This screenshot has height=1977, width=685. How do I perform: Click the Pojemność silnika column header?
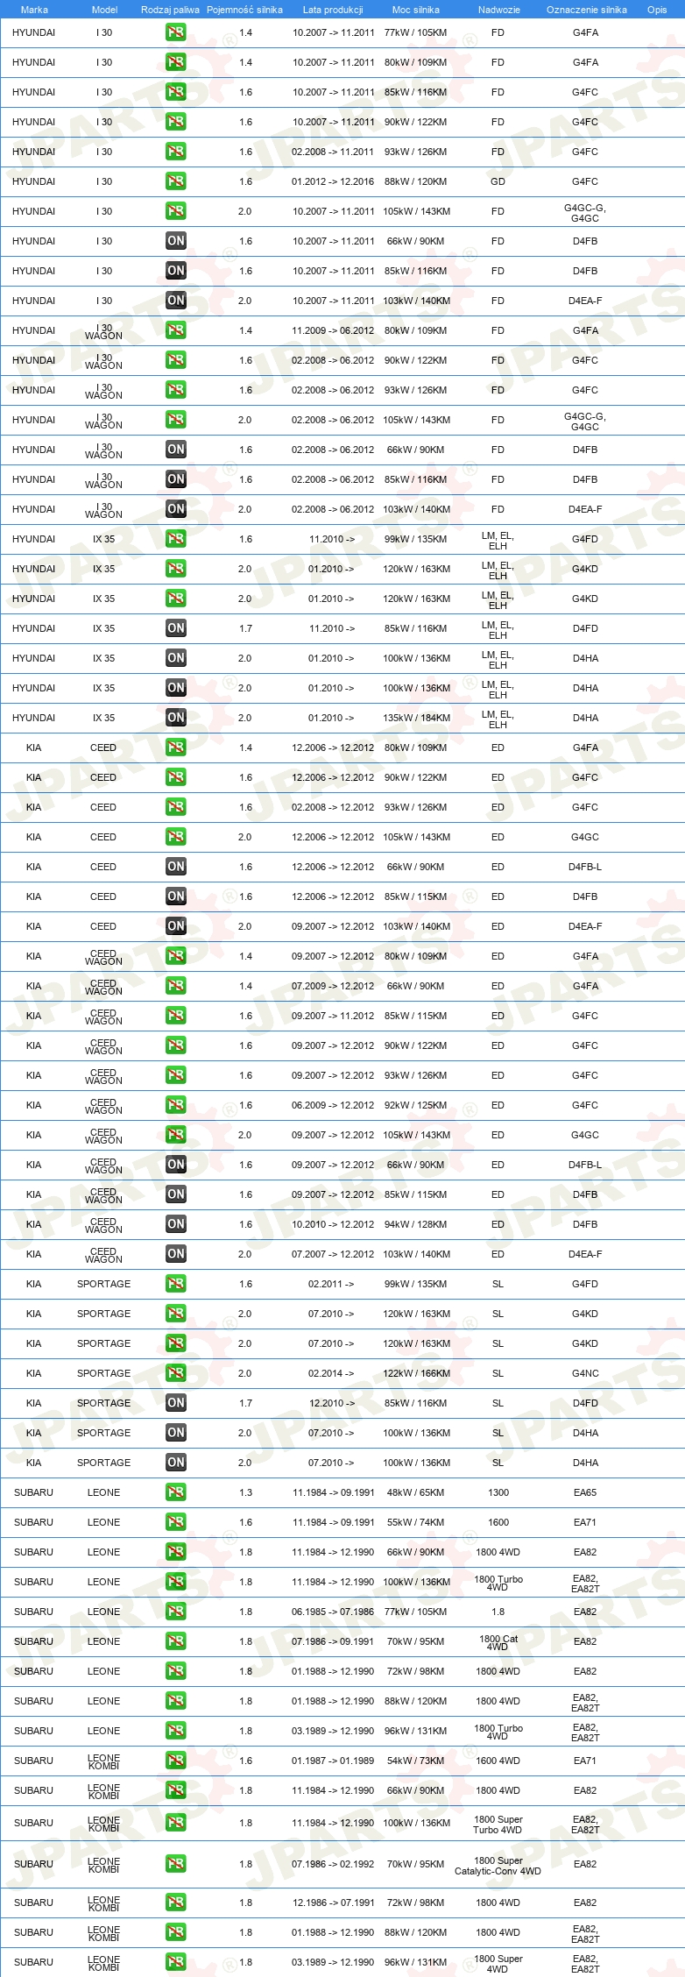pos(244,10)
